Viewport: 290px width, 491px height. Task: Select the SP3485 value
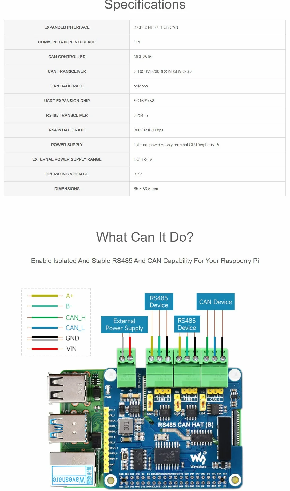(x=141, y=115)
